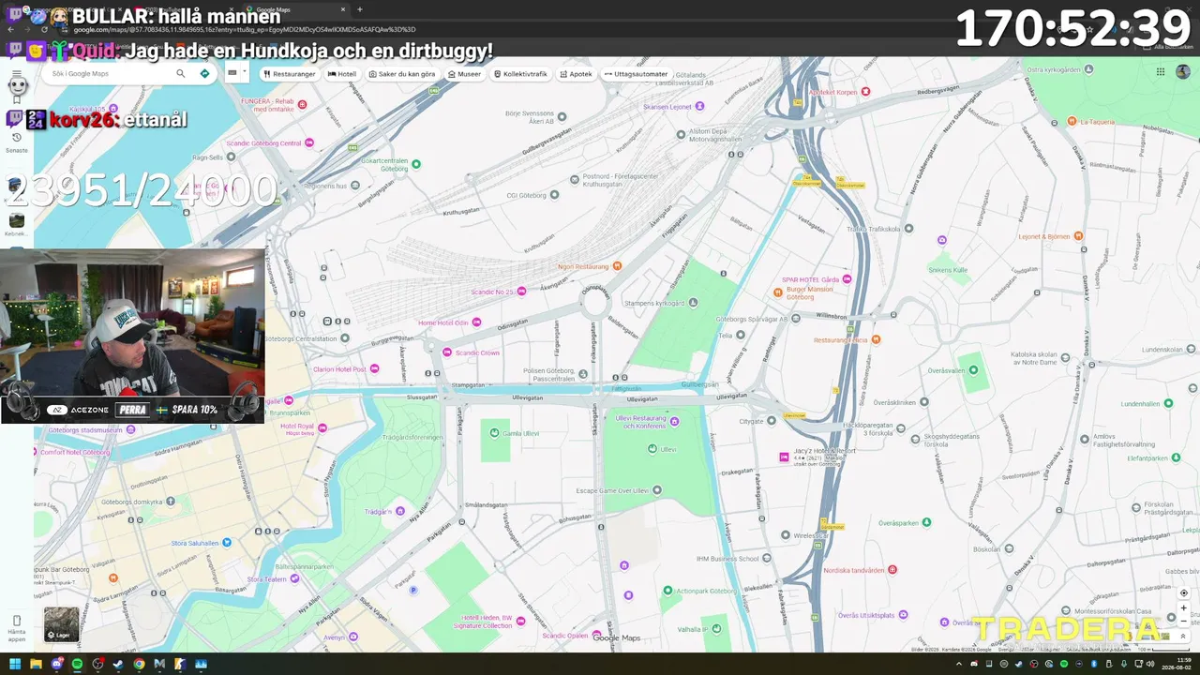Open the La Taqueria restaurant marker
The image size is (1200, 675).
[x=1072, y=121]
